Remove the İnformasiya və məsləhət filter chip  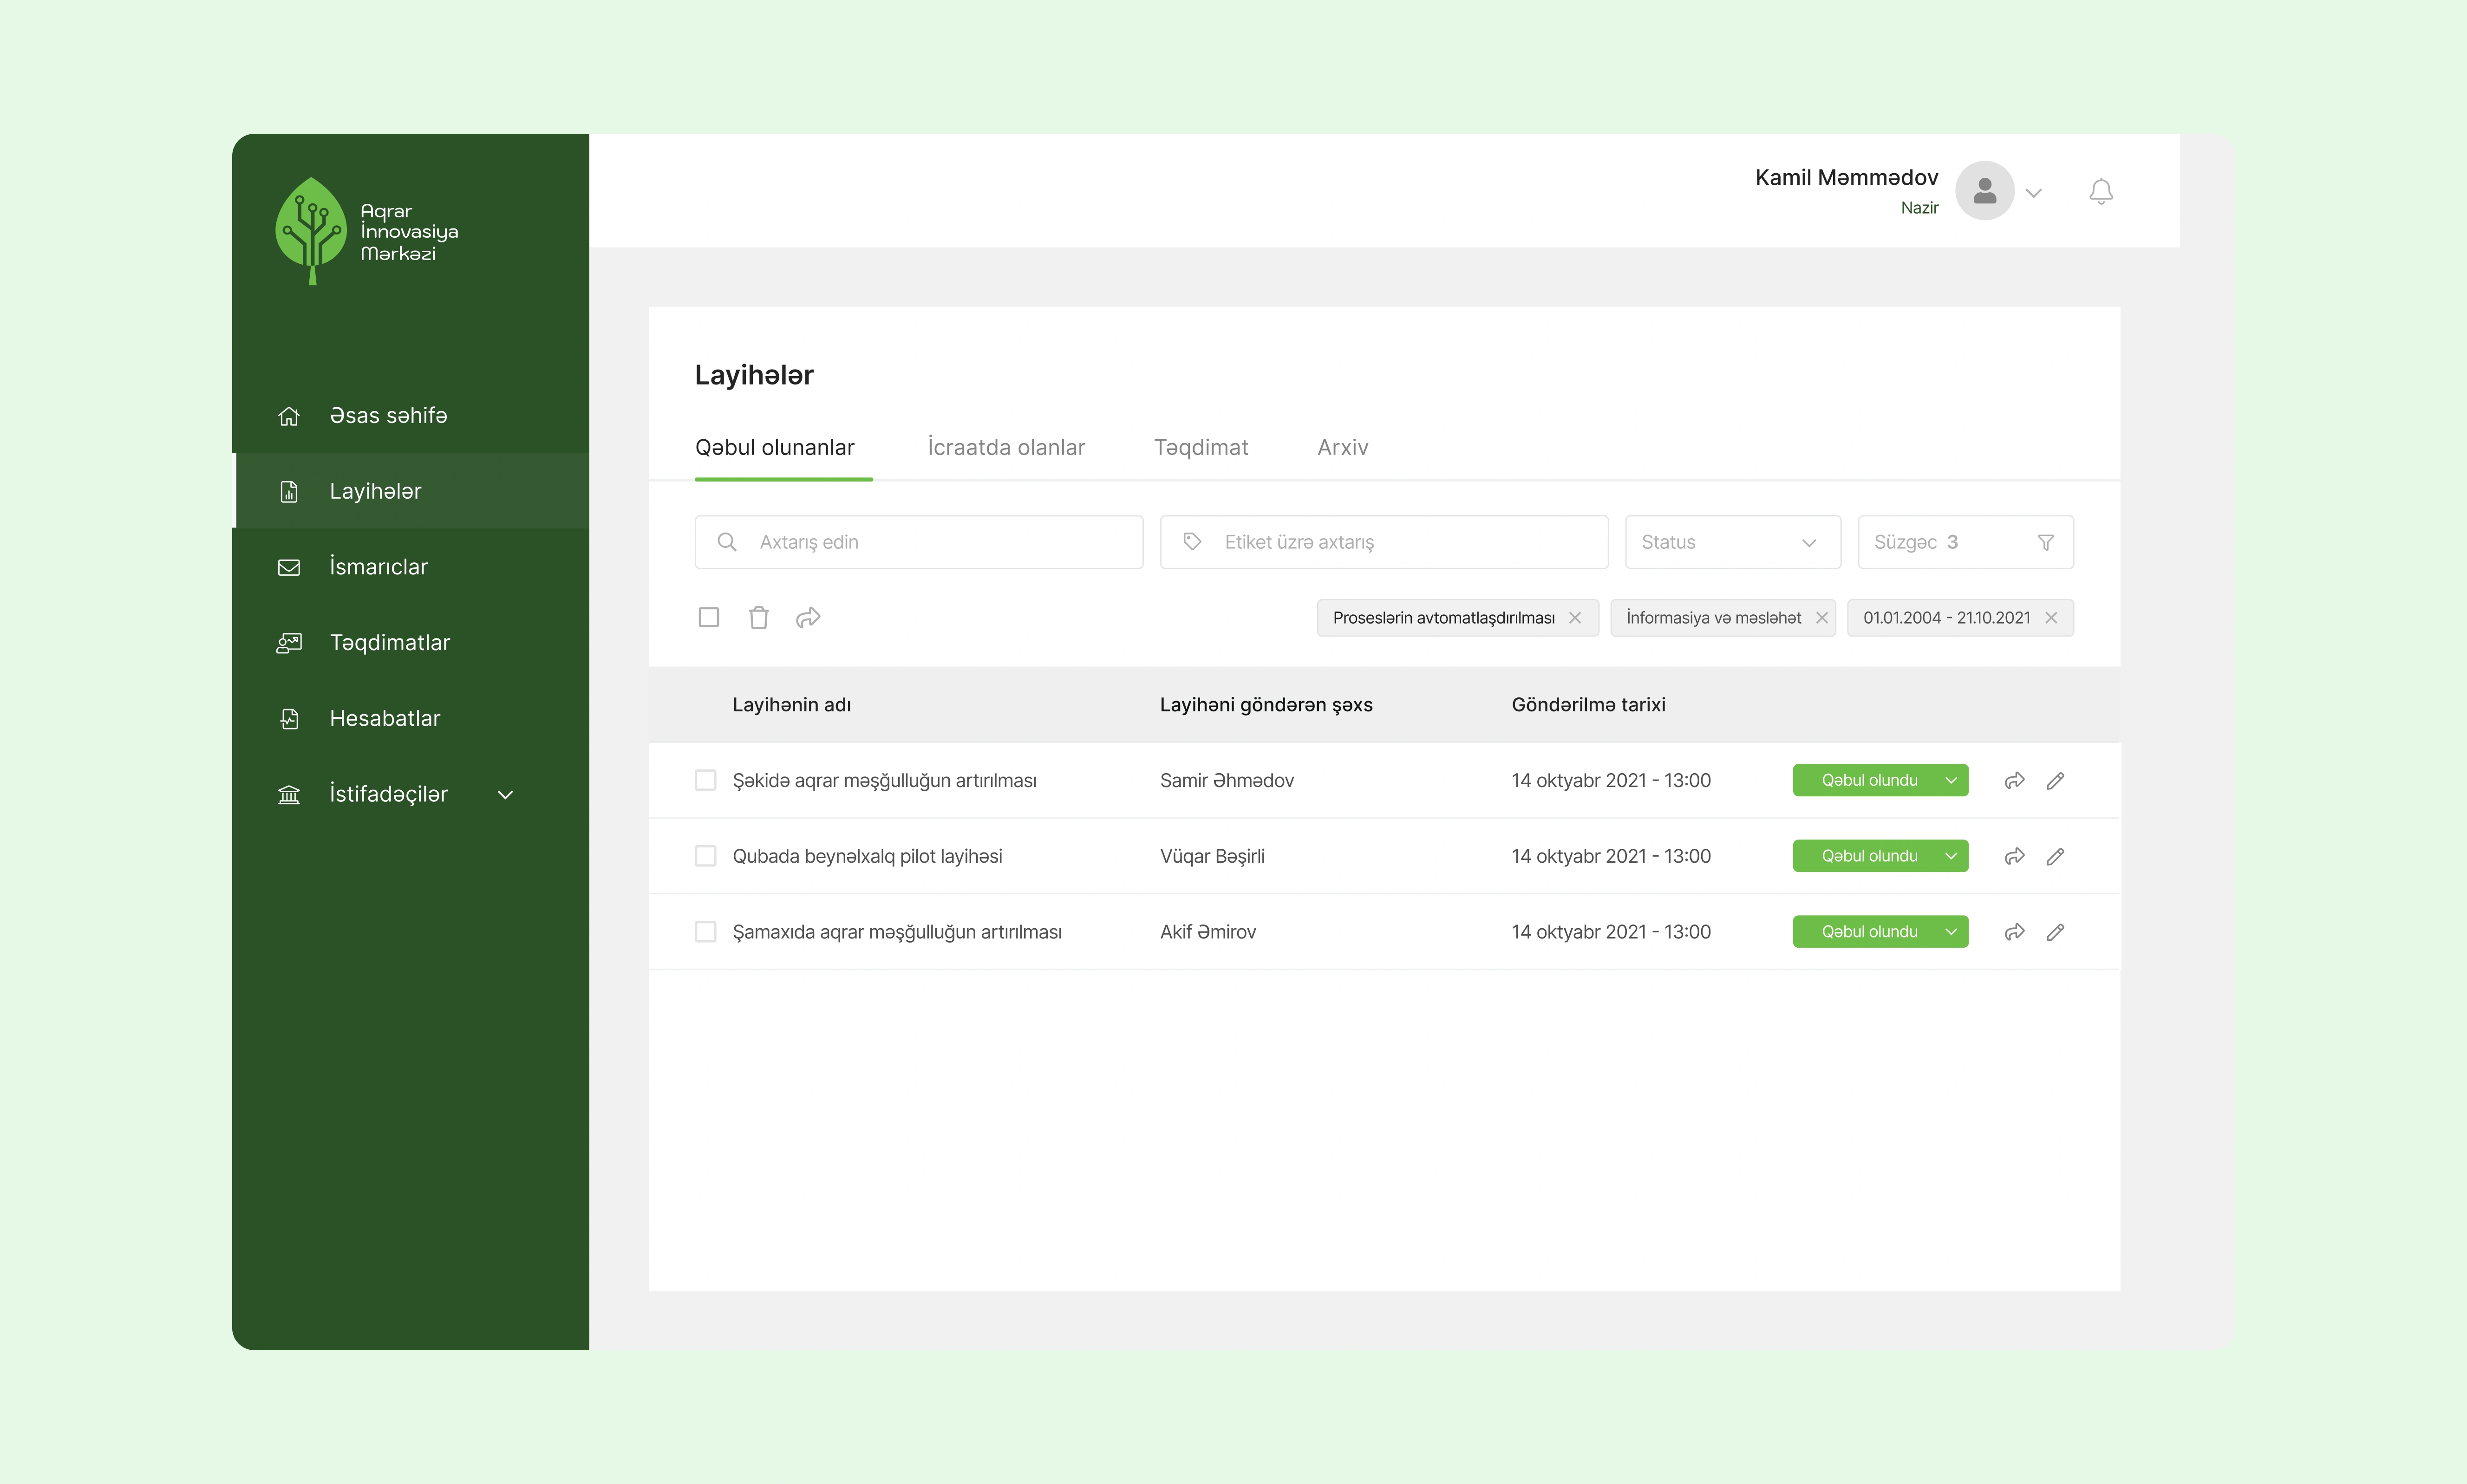coord(1821,618)
